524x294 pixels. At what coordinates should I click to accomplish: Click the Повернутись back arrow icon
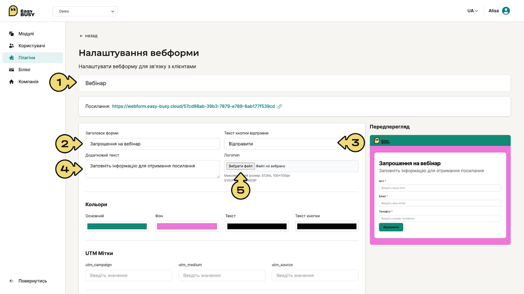pyautogui.click(x=11, y=281)
